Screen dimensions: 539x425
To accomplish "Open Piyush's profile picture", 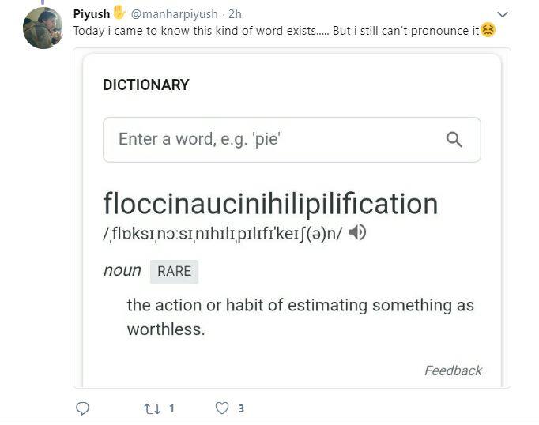I will pos(43,28).
